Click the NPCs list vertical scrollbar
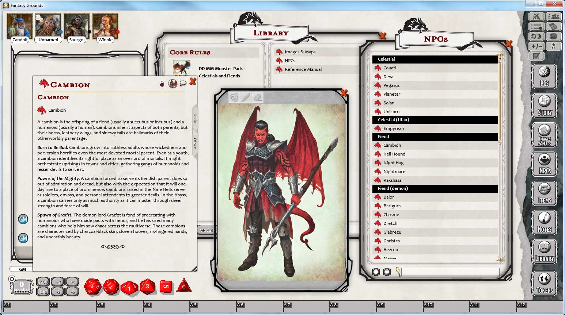The image size is (565, 315). [x=500, y=157]
